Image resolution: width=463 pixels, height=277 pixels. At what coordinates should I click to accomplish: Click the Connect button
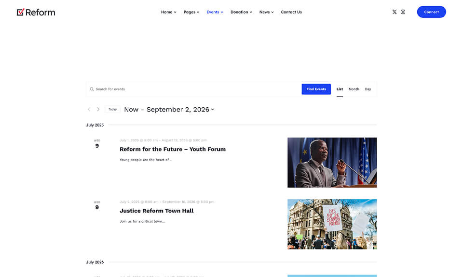(x=431, y=12)
